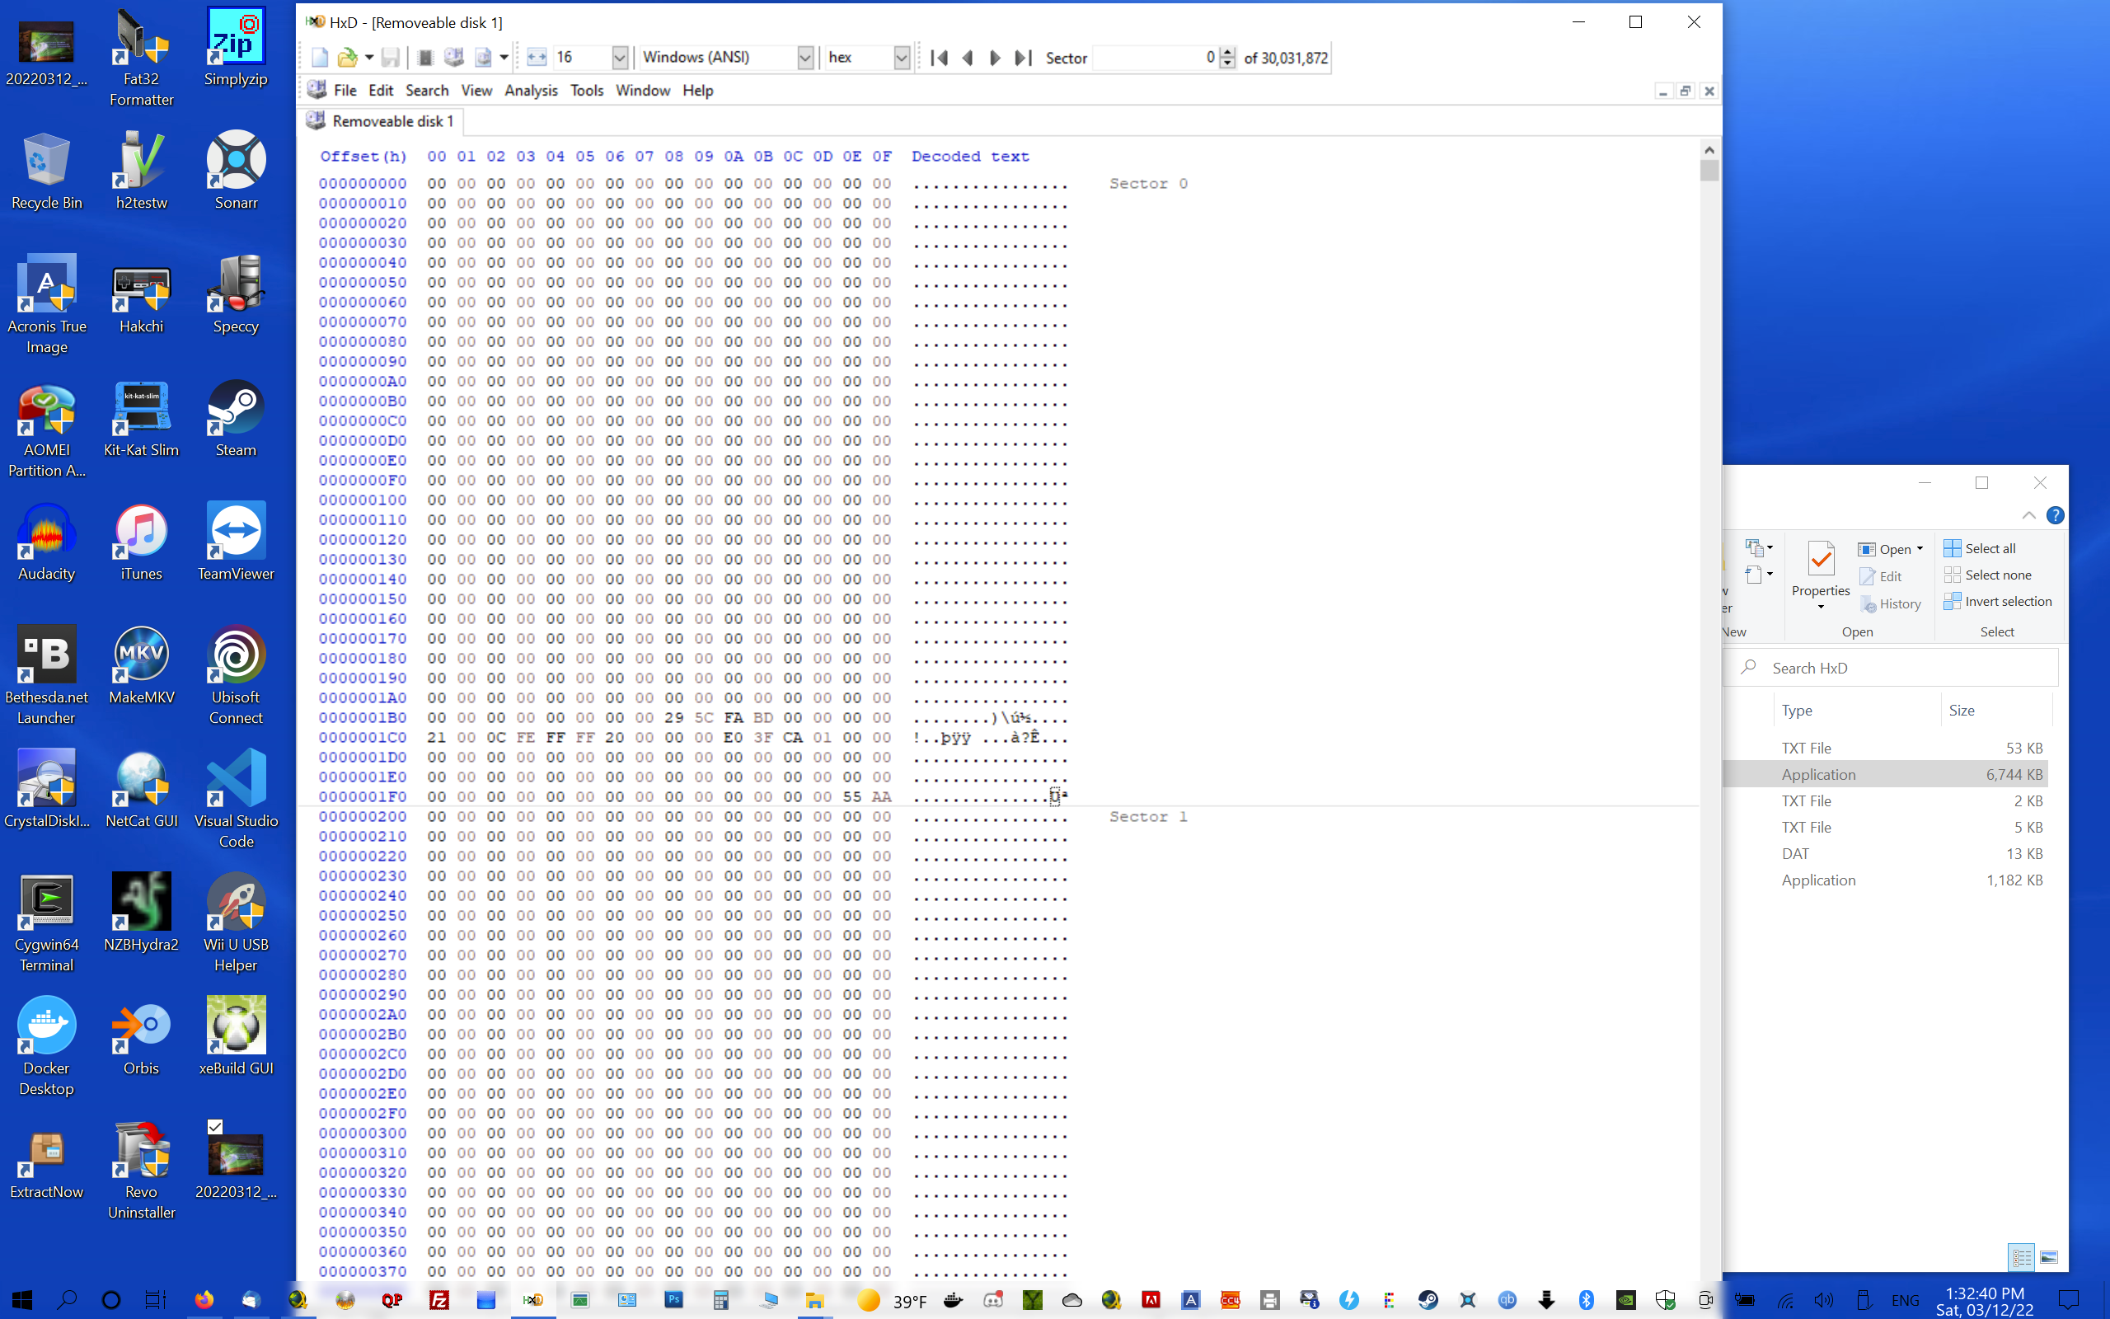The width and height of the screenshot is (2110, 1319).
Task: Switch Explorer to details view icon
Action: tap(2021, 1257)
